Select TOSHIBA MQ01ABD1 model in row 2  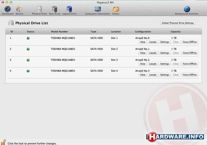point(63,49)
